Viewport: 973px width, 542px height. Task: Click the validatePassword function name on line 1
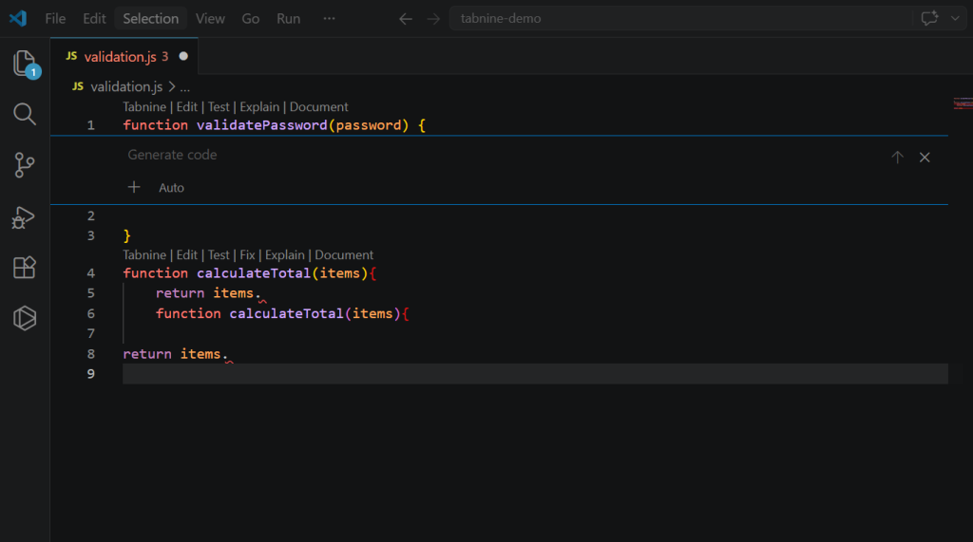click(262, 125)
